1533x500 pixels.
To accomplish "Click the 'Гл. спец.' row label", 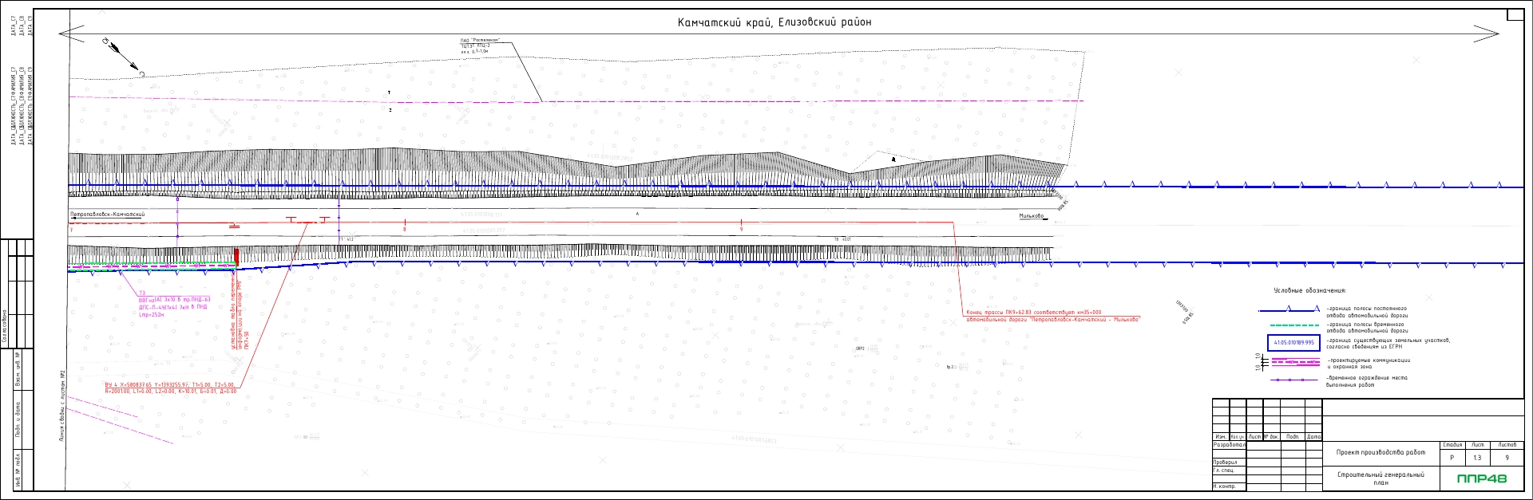I will [x=1226, y=470].
